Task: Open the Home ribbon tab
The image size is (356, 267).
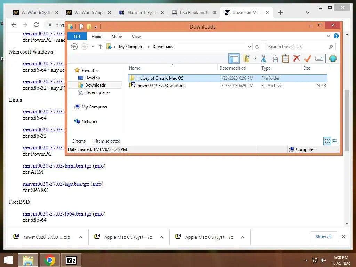Action: click(97, 36)
